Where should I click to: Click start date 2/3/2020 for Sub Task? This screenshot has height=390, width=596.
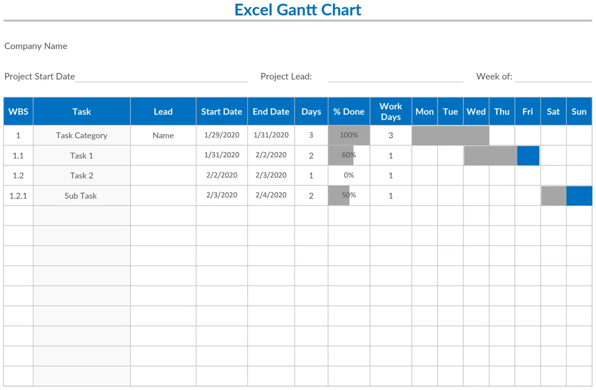tap(222, 195)
